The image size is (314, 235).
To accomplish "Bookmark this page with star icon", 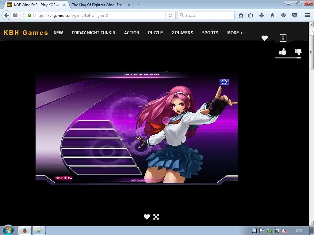I will pyautogui.click(x=241, y=15).
